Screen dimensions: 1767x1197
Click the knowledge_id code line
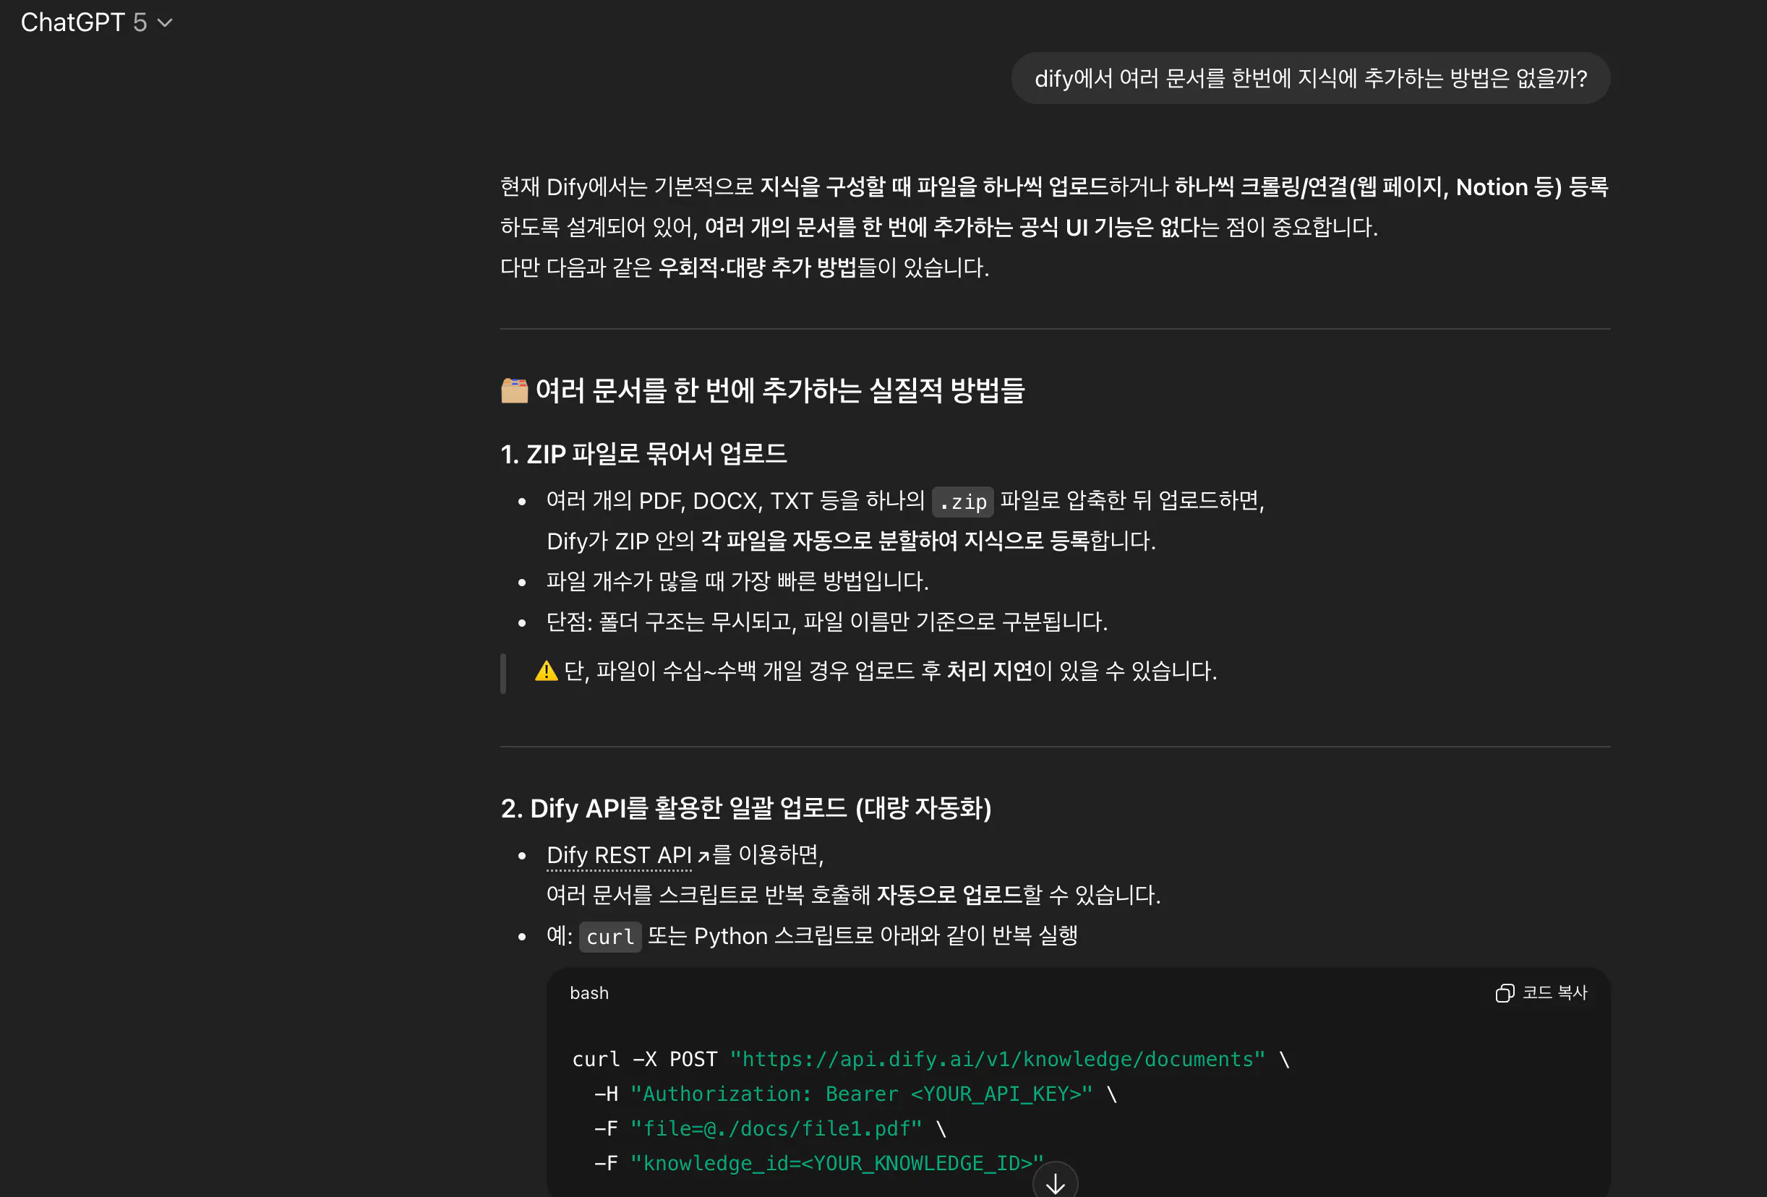pyautogui.click(x=837, y=1163)
